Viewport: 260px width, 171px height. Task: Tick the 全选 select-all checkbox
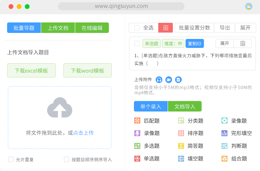pyautogui.click(x=137, y=28)
